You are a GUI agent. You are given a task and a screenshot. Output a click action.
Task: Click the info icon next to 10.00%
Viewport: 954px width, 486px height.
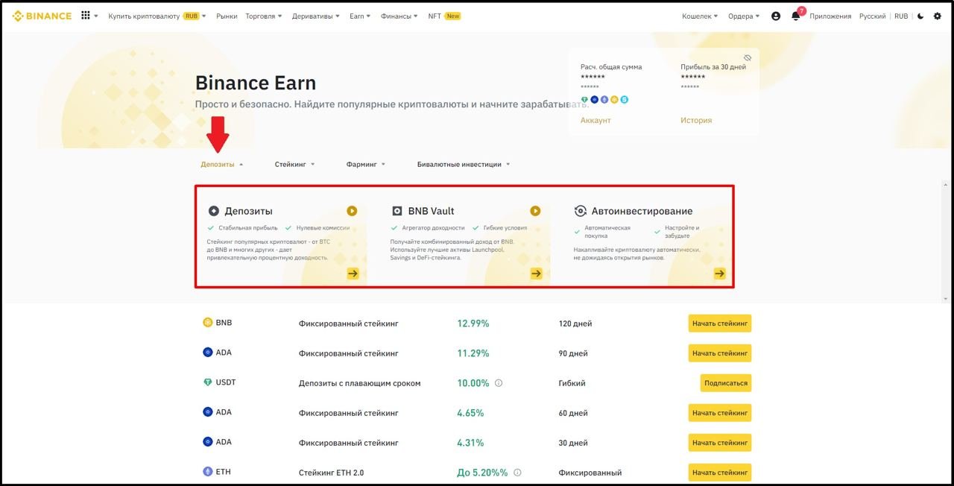499,383
